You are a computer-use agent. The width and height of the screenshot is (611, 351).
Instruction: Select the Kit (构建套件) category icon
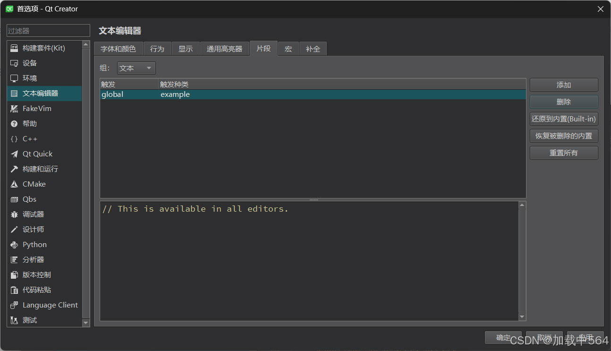[14, 48]
